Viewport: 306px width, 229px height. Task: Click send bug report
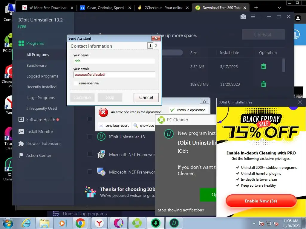click(x=114, y=126)
